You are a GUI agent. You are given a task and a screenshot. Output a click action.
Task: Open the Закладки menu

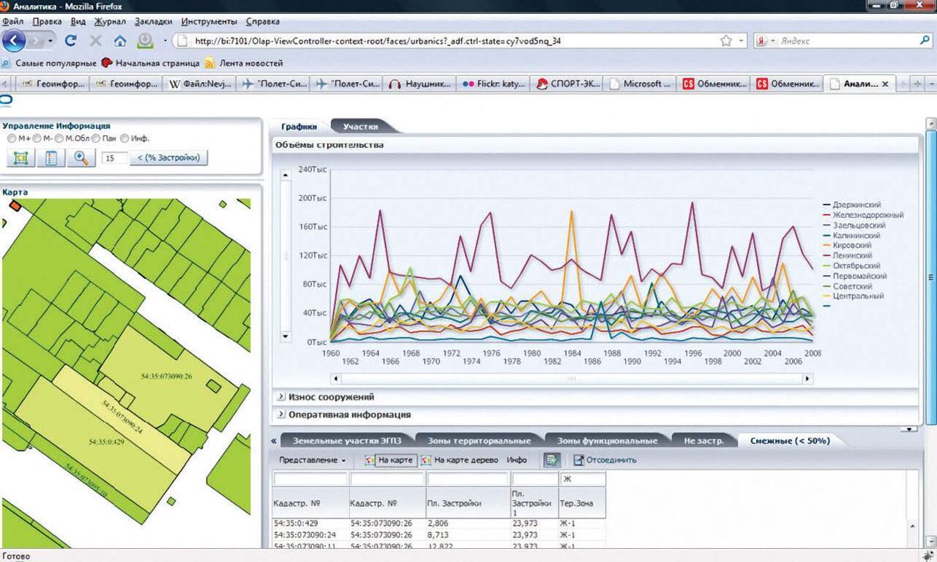[154, 22]
